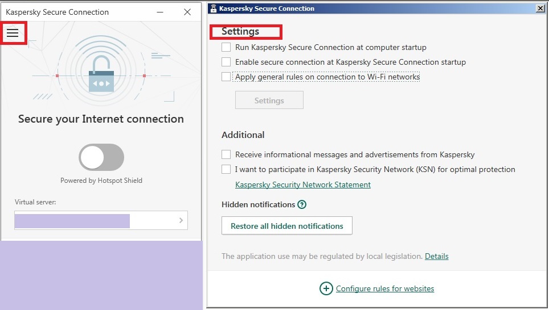Click Restore all hidden notifications button

coord(287,226)
